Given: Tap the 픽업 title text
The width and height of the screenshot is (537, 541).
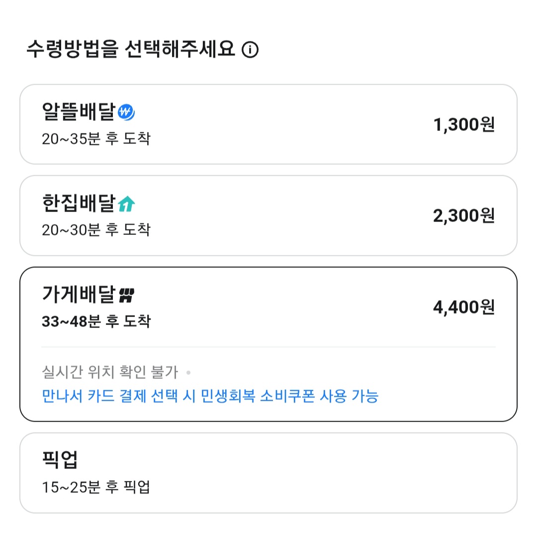Looking at the screenshot, I should [60, 461].
